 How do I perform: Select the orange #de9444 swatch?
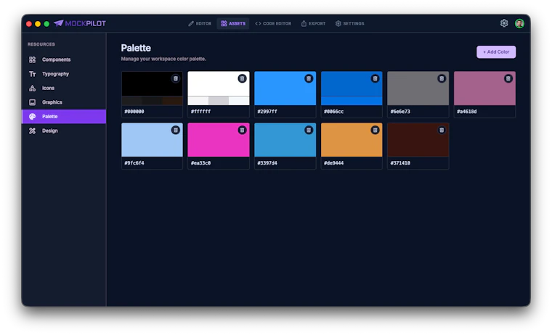point(352,139)
